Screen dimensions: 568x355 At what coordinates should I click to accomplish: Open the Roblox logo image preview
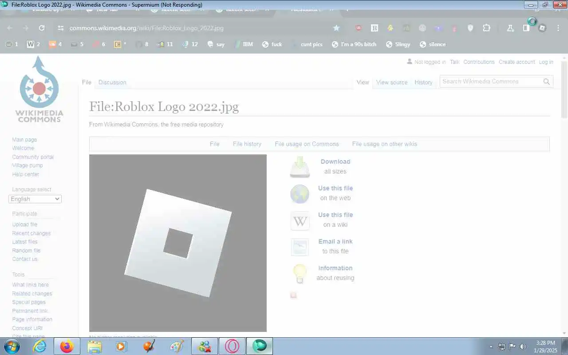(x=178, y=243)
